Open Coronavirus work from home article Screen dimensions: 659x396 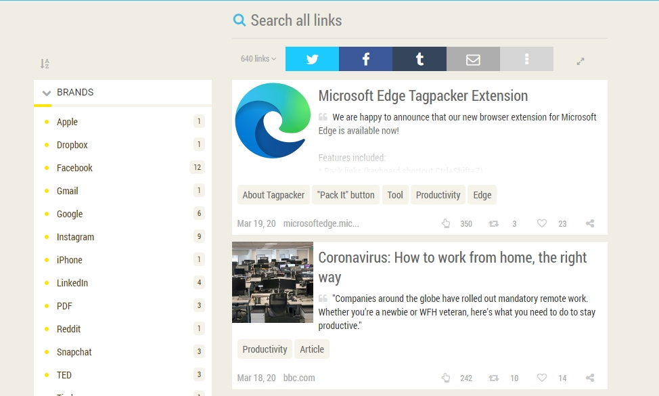pos(452,267)
